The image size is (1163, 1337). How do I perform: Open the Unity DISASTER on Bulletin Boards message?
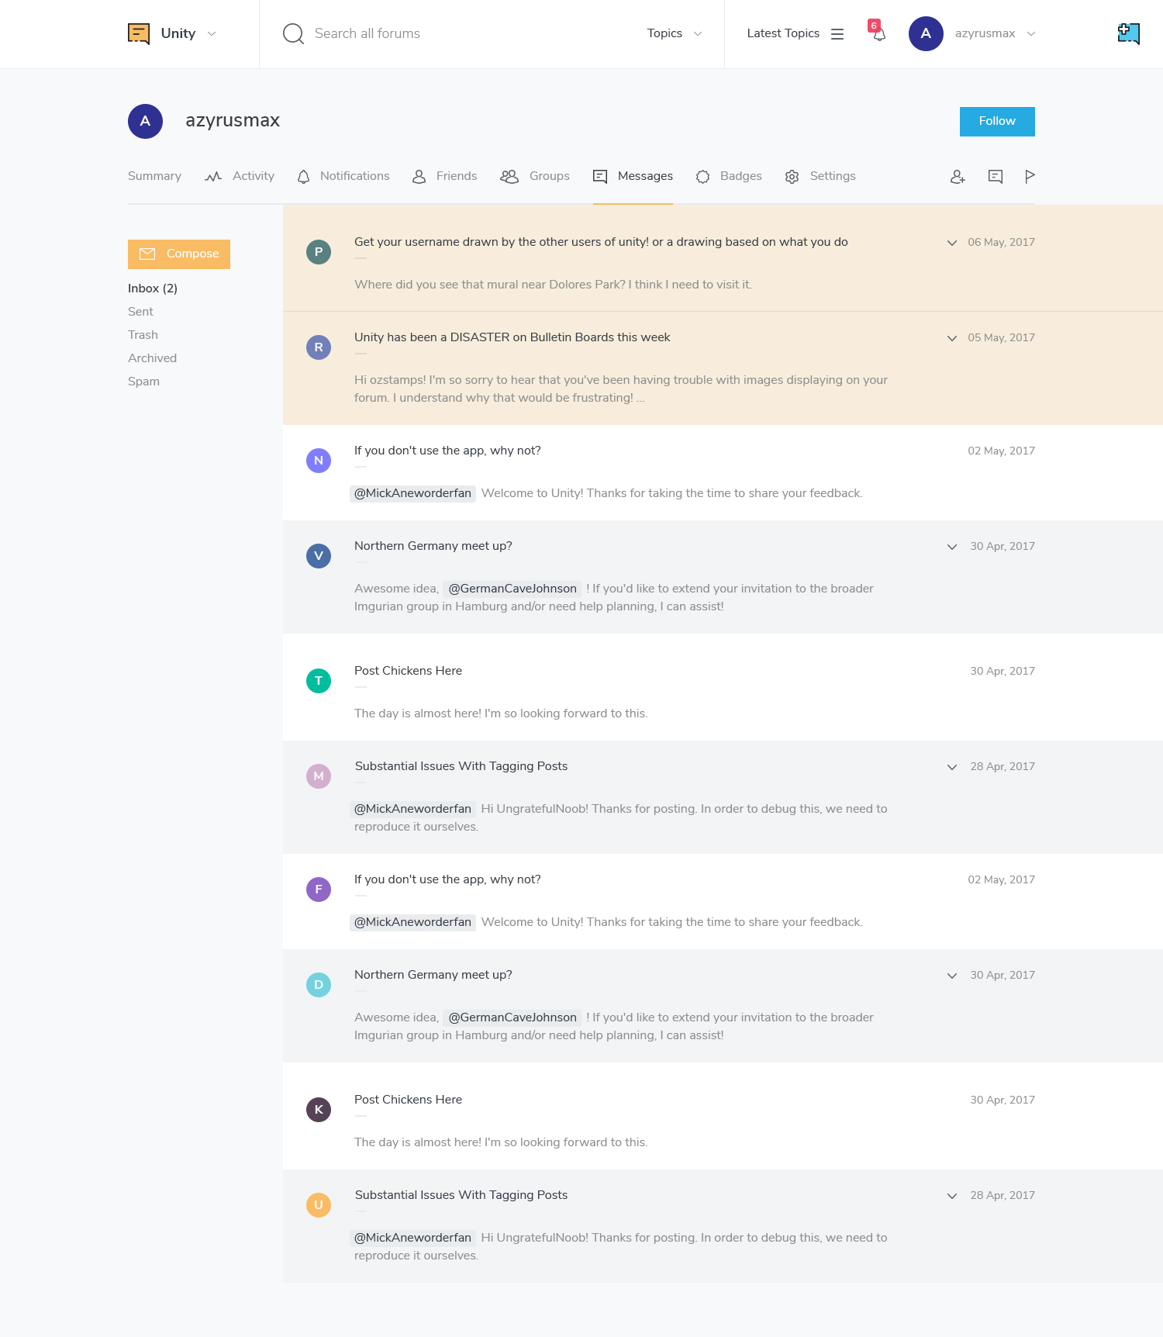click(512, 337)
